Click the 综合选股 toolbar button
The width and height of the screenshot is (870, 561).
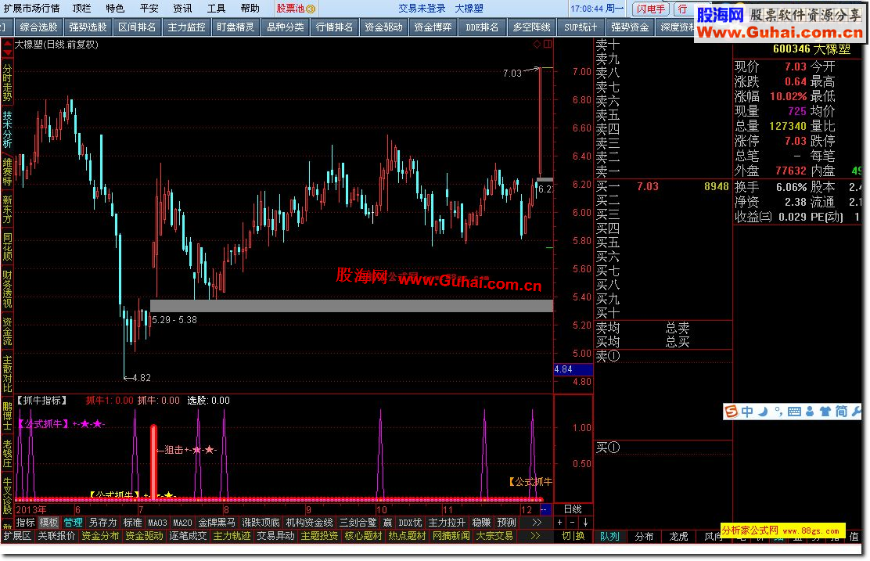(x=39, y=27)
